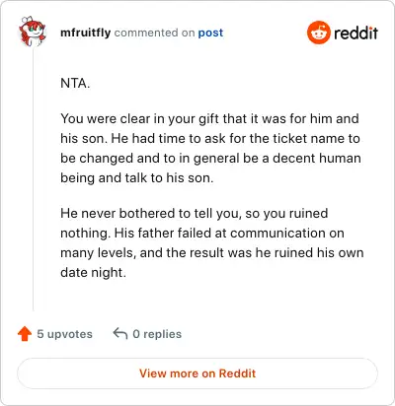
Task: Click the line starting 'nothing. His father failed'
Action: (202, 233)
